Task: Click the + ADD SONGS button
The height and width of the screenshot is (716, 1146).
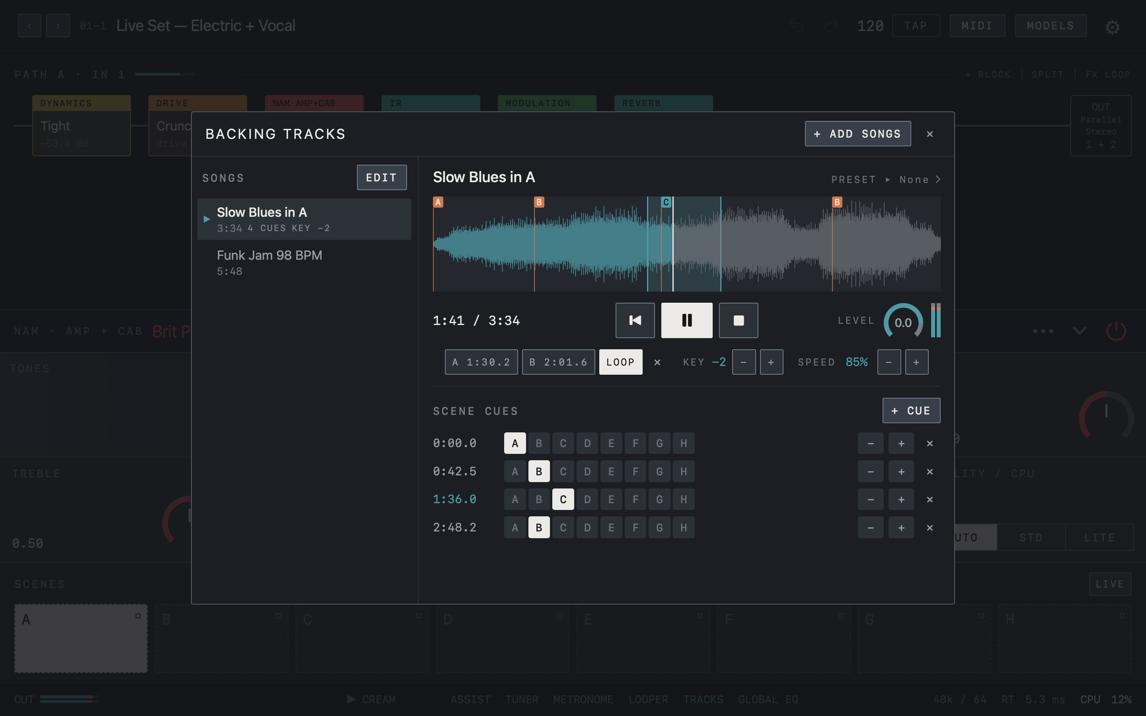Action: pos(858,134)
